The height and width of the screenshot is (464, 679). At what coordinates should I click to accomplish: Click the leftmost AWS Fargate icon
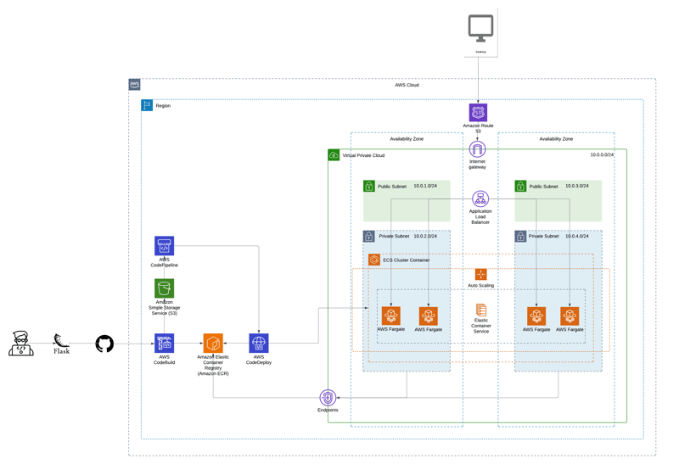391,316
